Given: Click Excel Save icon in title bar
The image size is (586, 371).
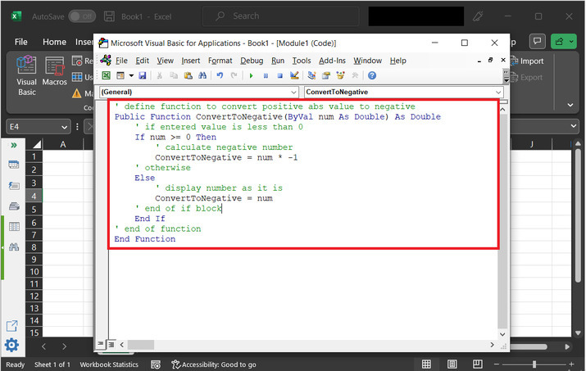Looking at the screenshot, I should (109, 16).
